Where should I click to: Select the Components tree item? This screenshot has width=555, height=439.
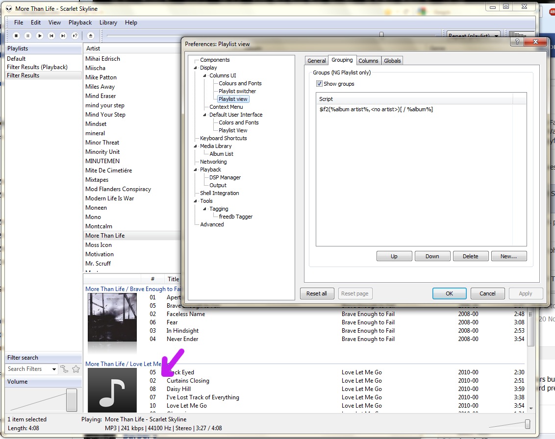(215, 60)
